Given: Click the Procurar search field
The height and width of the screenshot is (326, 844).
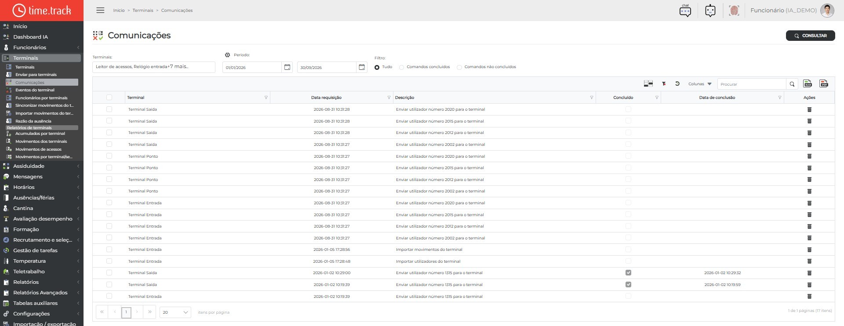Looking at the screenshot, I should coord(752,84).
